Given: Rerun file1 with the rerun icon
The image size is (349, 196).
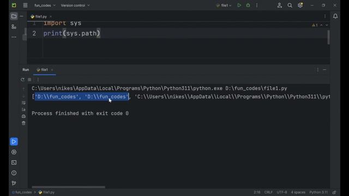Looking at the screenshot, I should pos(22,79).
